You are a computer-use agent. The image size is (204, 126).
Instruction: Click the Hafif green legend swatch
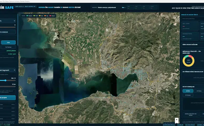coord(34,16)
